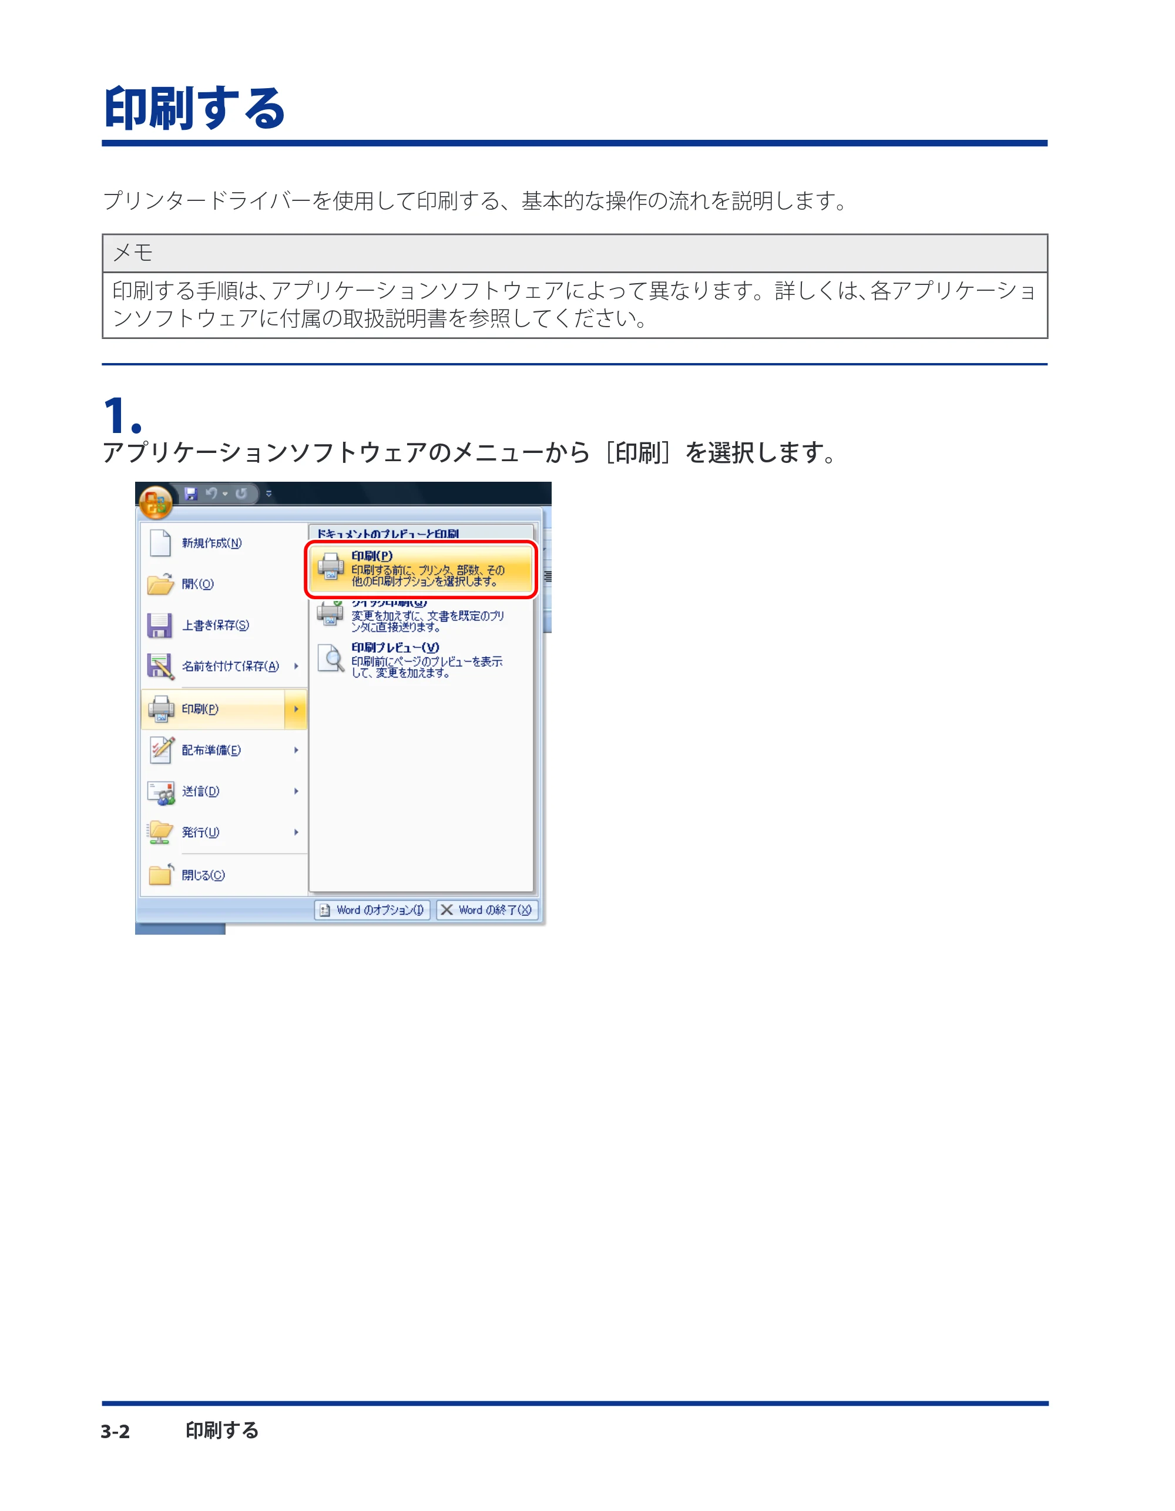Image resolution: width=1175 pixels, height=1511 pixels.
Task: Open the Undo history dropdown arrow
Action: (x=225, y=494)
